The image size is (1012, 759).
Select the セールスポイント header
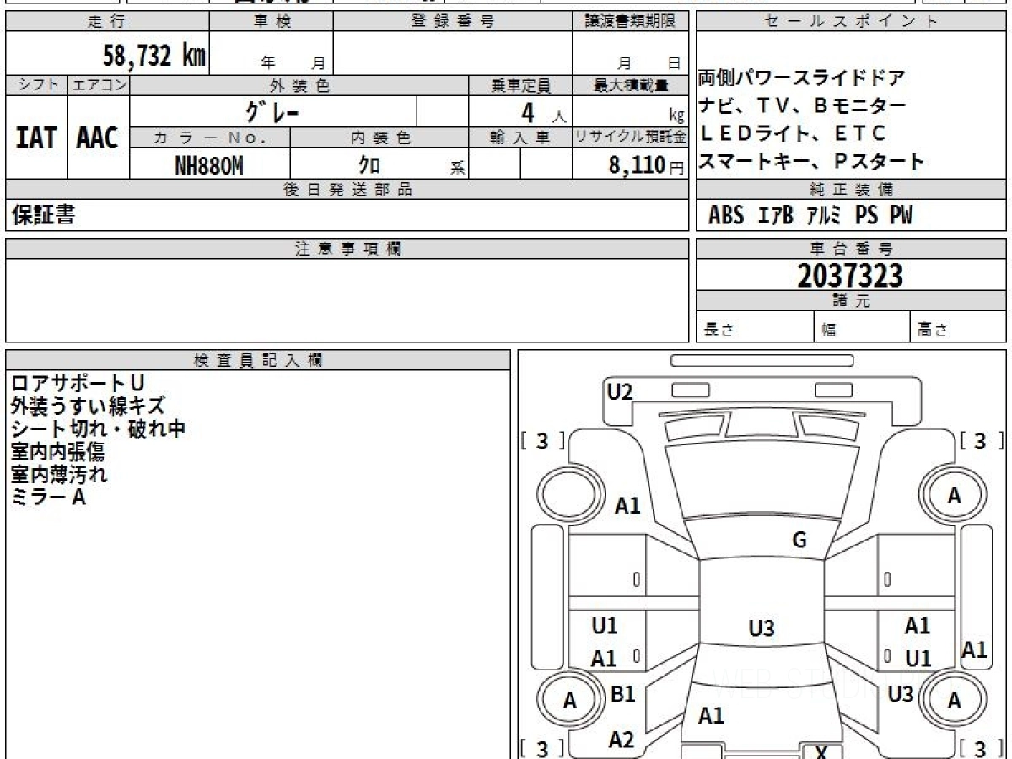[851, 22]
